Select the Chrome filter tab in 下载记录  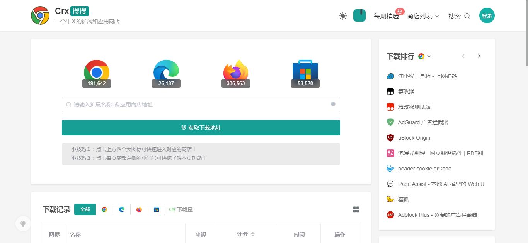point(104,209)
